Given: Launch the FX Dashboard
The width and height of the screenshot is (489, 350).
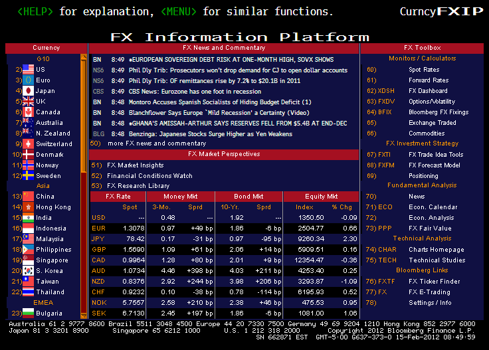Looking at the screenshot, I should [427, 91].
